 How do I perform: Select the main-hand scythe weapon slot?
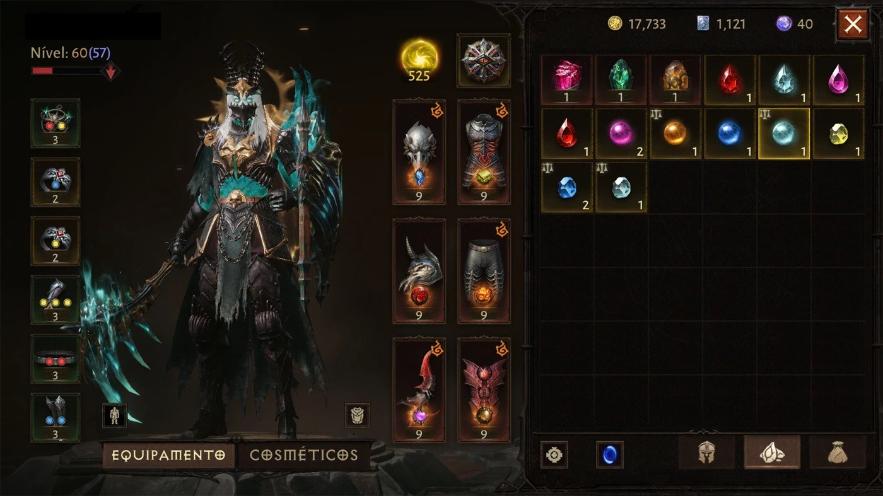tap(419, 390)
